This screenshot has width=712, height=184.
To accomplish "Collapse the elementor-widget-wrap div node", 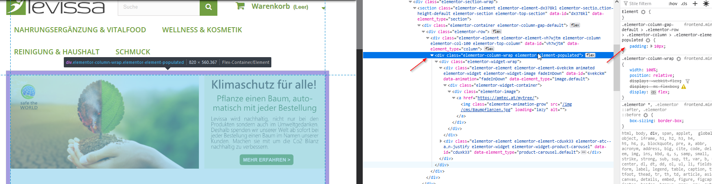I will click(436, 61).
